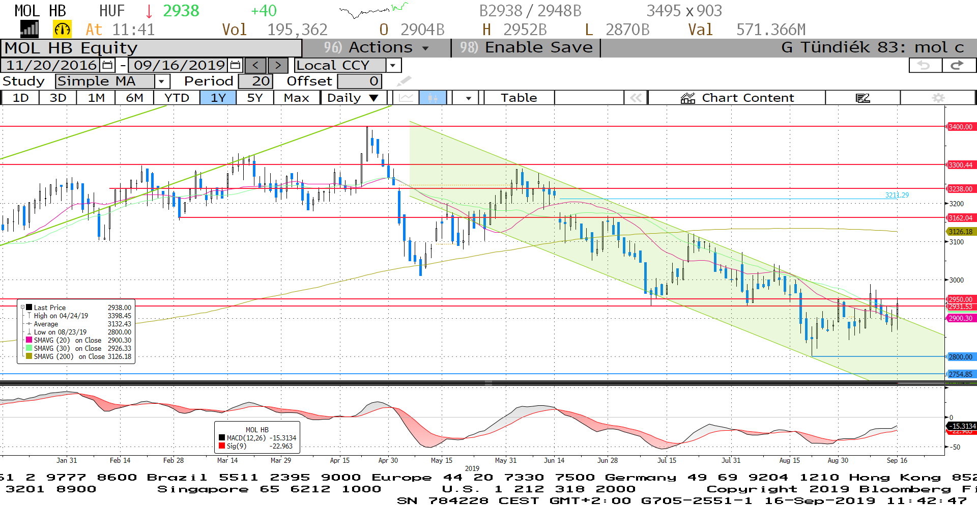Click the 3400.00 red price level label

[960, 127]
